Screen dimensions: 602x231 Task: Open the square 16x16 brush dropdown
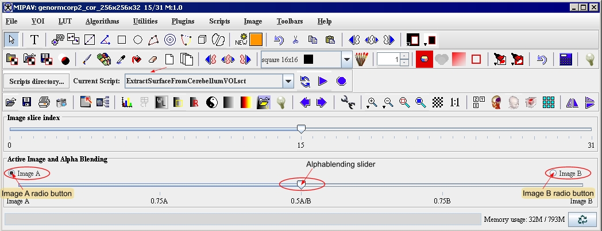[x=346, y=59]
